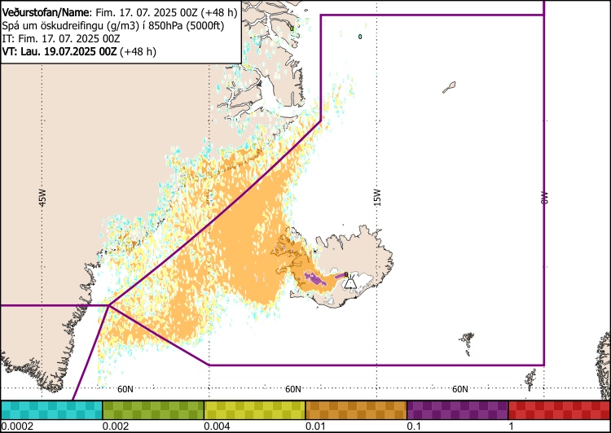The width and height of the screenshot is (611, 433).
Task: Click the legend value 0.002
Action: click(116, 426)
